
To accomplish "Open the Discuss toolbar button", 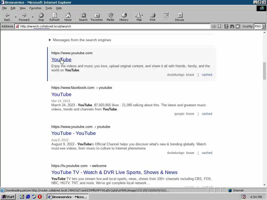I will (179, 17).
